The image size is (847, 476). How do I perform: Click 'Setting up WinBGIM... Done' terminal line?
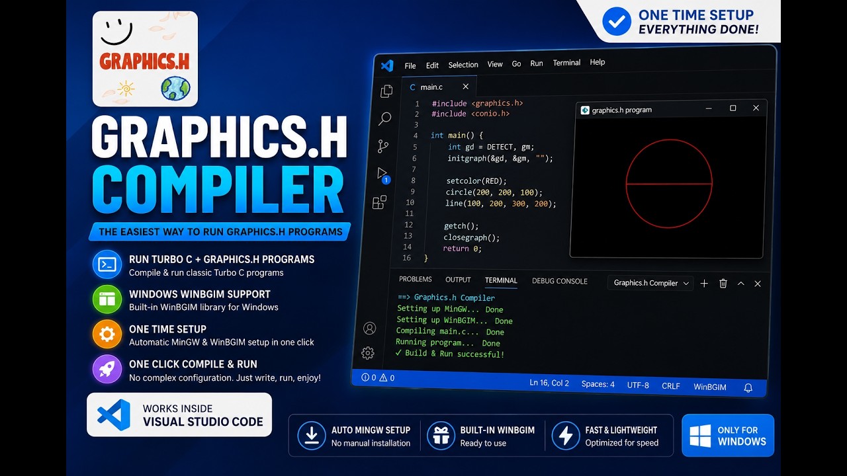[455, 320]
